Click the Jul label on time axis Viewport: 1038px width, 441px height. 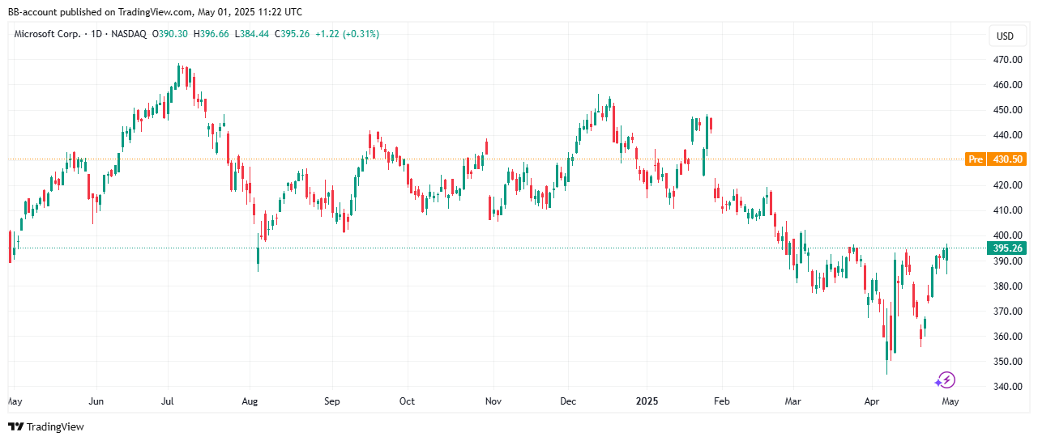click(168, 401)
